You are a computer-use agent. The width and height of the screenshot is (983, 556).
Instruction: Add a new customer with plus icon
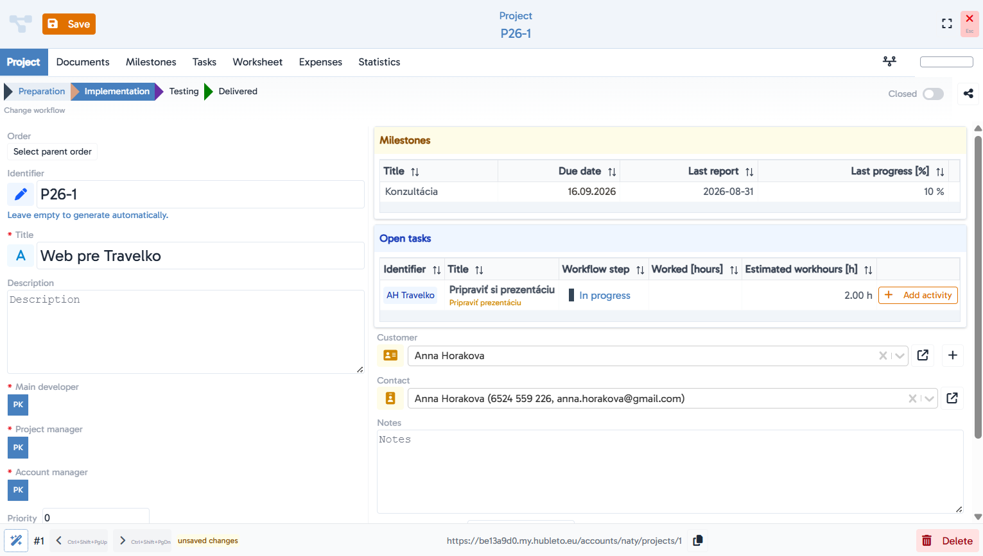click(953, 355)
